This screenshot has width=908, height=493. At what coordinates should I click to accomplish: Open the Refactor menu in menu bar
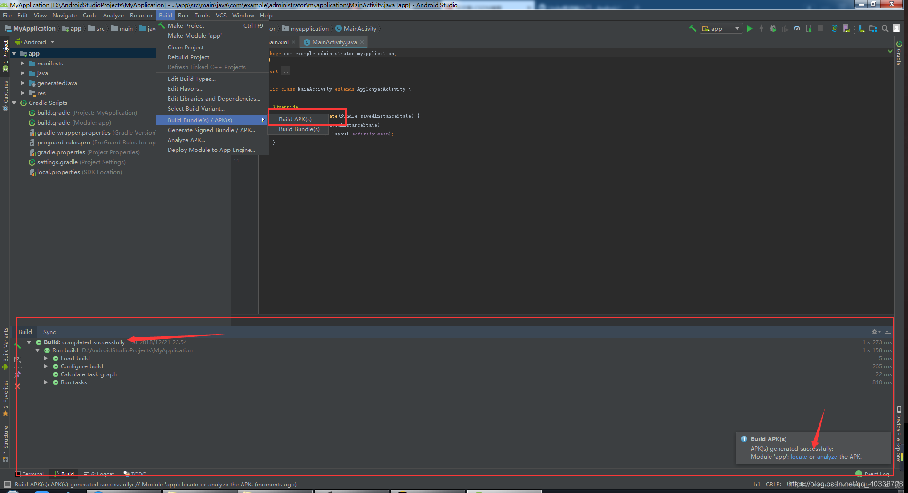click(x=141, y=16)
